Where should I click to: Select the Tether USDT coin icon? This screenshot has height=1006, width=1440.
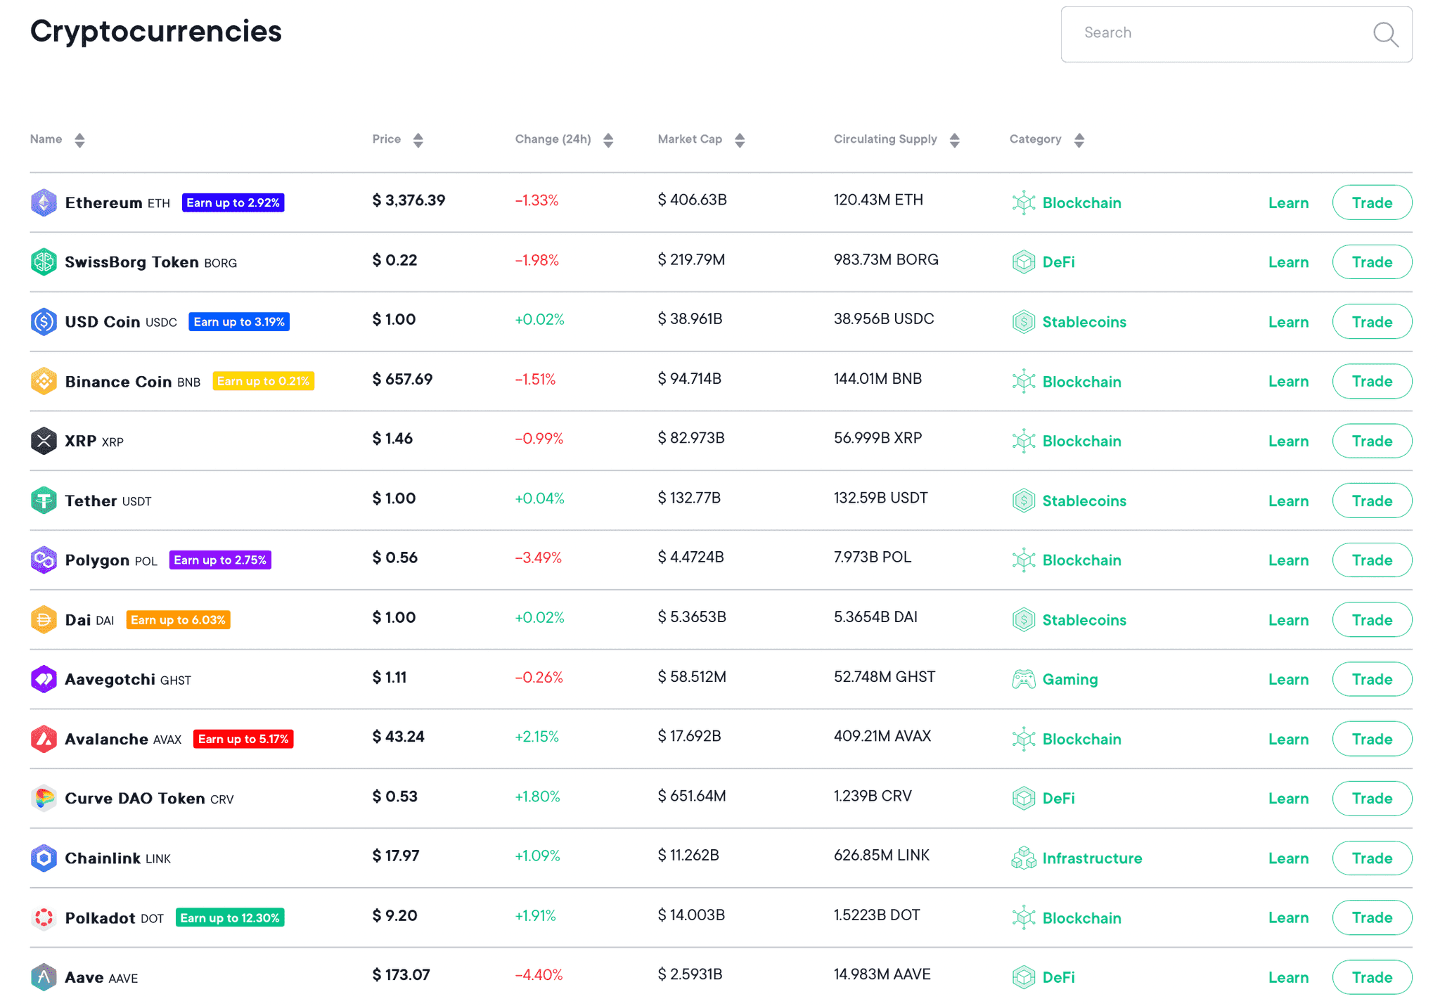pyautogui.click(x=44, y=500)
